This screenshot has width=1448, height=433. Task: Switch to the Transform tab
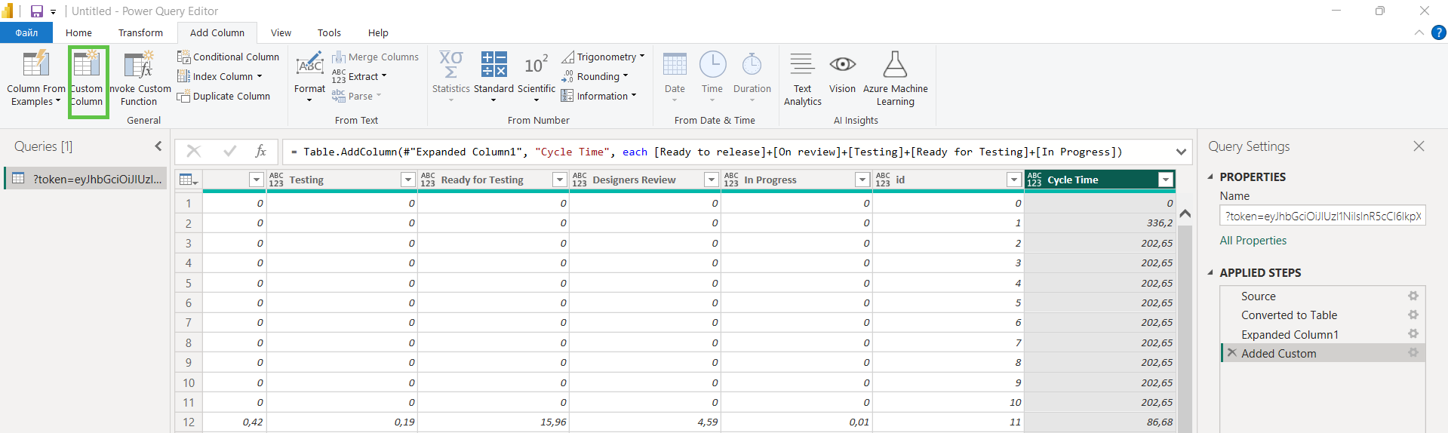click(x=140, y=33)
